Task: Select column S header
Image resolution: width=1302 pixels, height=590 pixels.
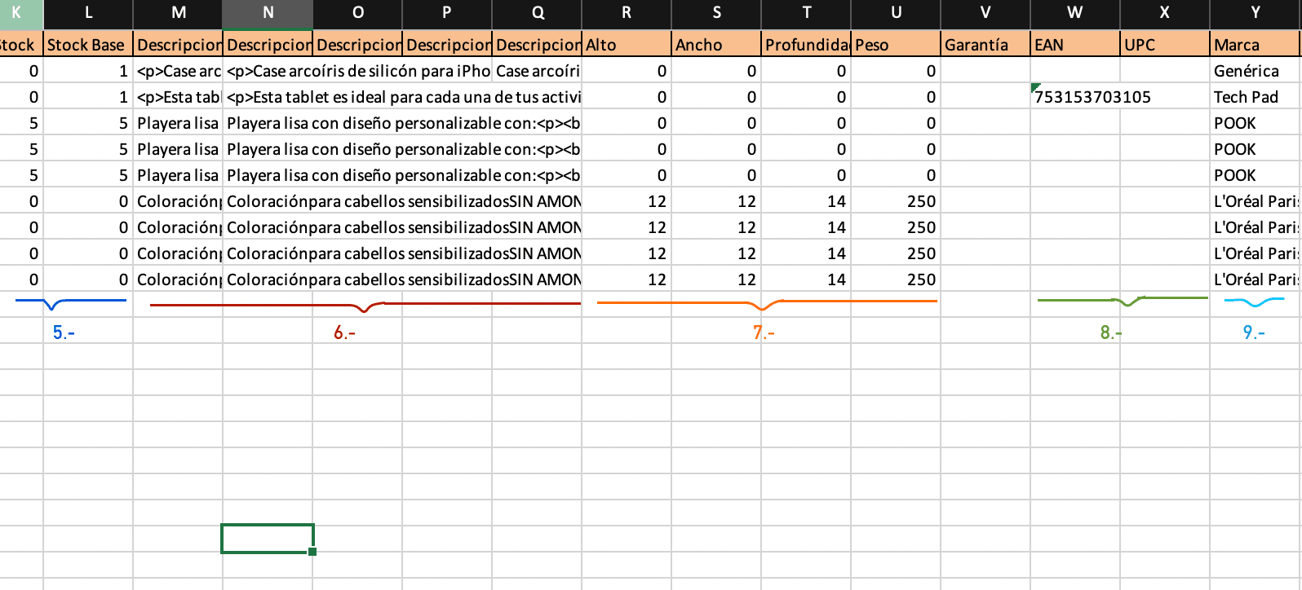Action: (x=716, y=13)
